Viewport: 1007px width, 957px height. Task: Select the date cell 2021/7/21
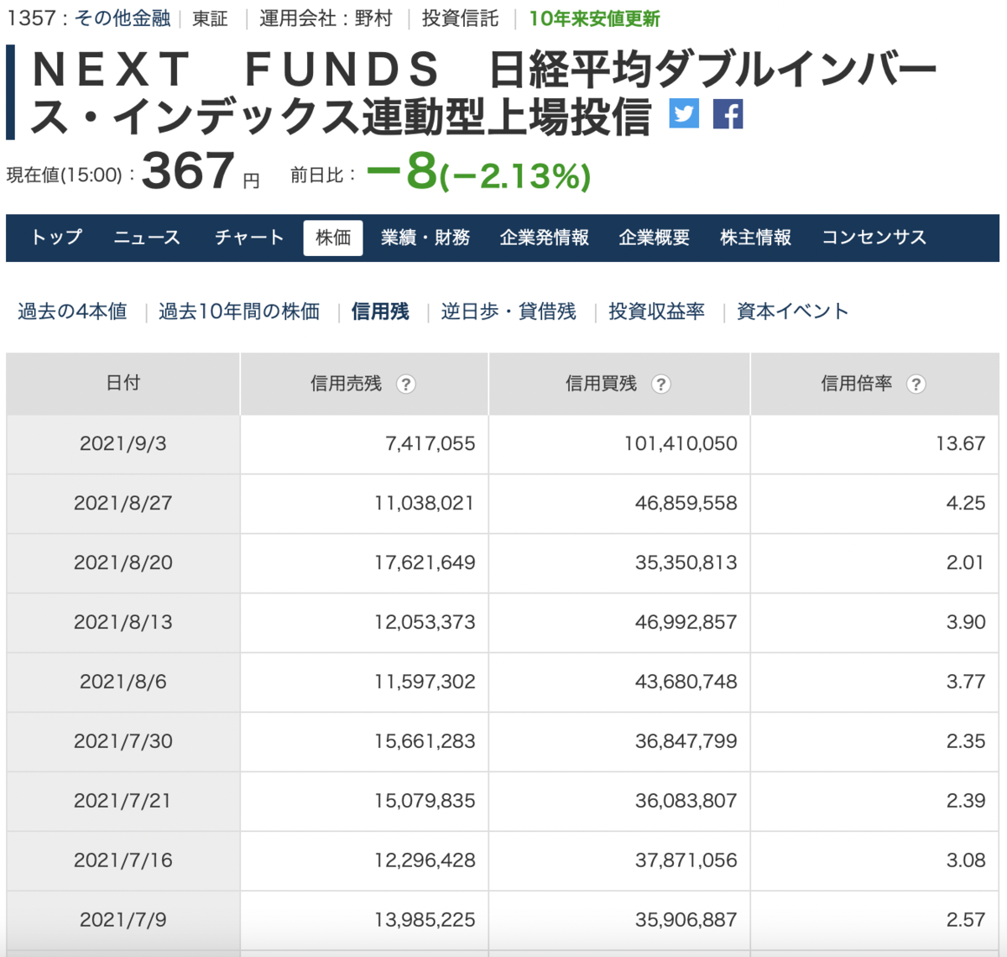(x=123, y=802)
